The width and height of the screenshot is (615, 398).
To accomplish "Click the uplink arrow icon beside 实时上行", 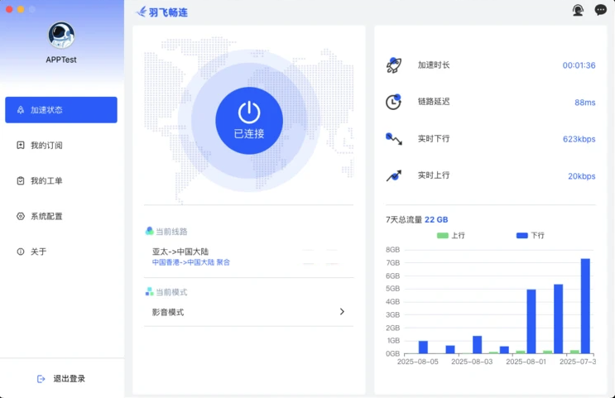I will [394, 175].
